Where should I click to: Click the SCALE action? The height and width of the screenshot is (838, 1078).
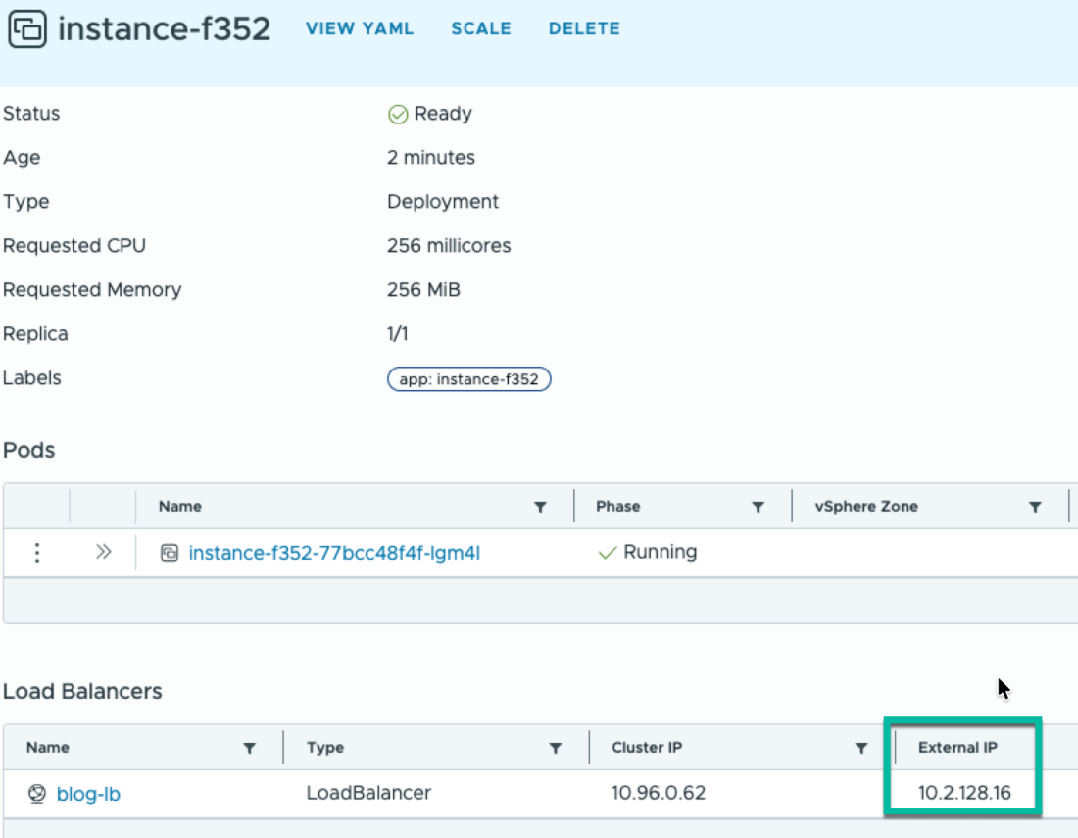481,28
